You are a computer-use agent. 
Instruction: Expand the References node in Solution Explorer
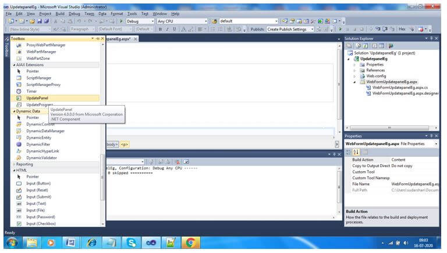point(354,70)
